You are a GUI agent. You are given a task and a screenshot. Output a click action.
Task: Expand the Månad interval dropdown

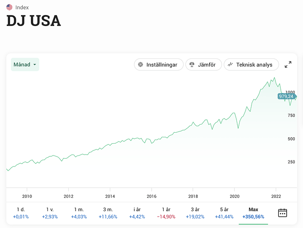(x=25, y=65)
